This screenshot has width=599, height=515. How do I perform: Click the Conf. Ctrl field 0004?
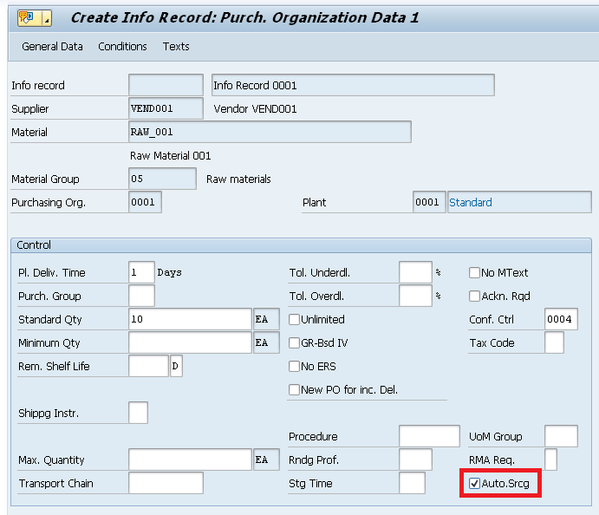point(561,319)
